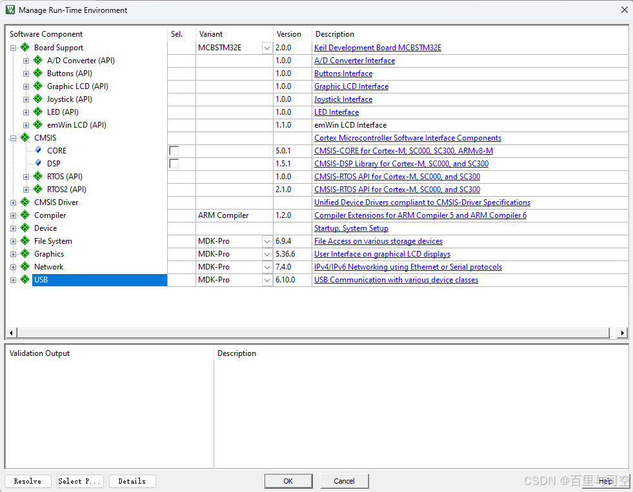The image size is (633, 492).
Task: Collapse the CMSIS tree node
Action: pos(14,139)
